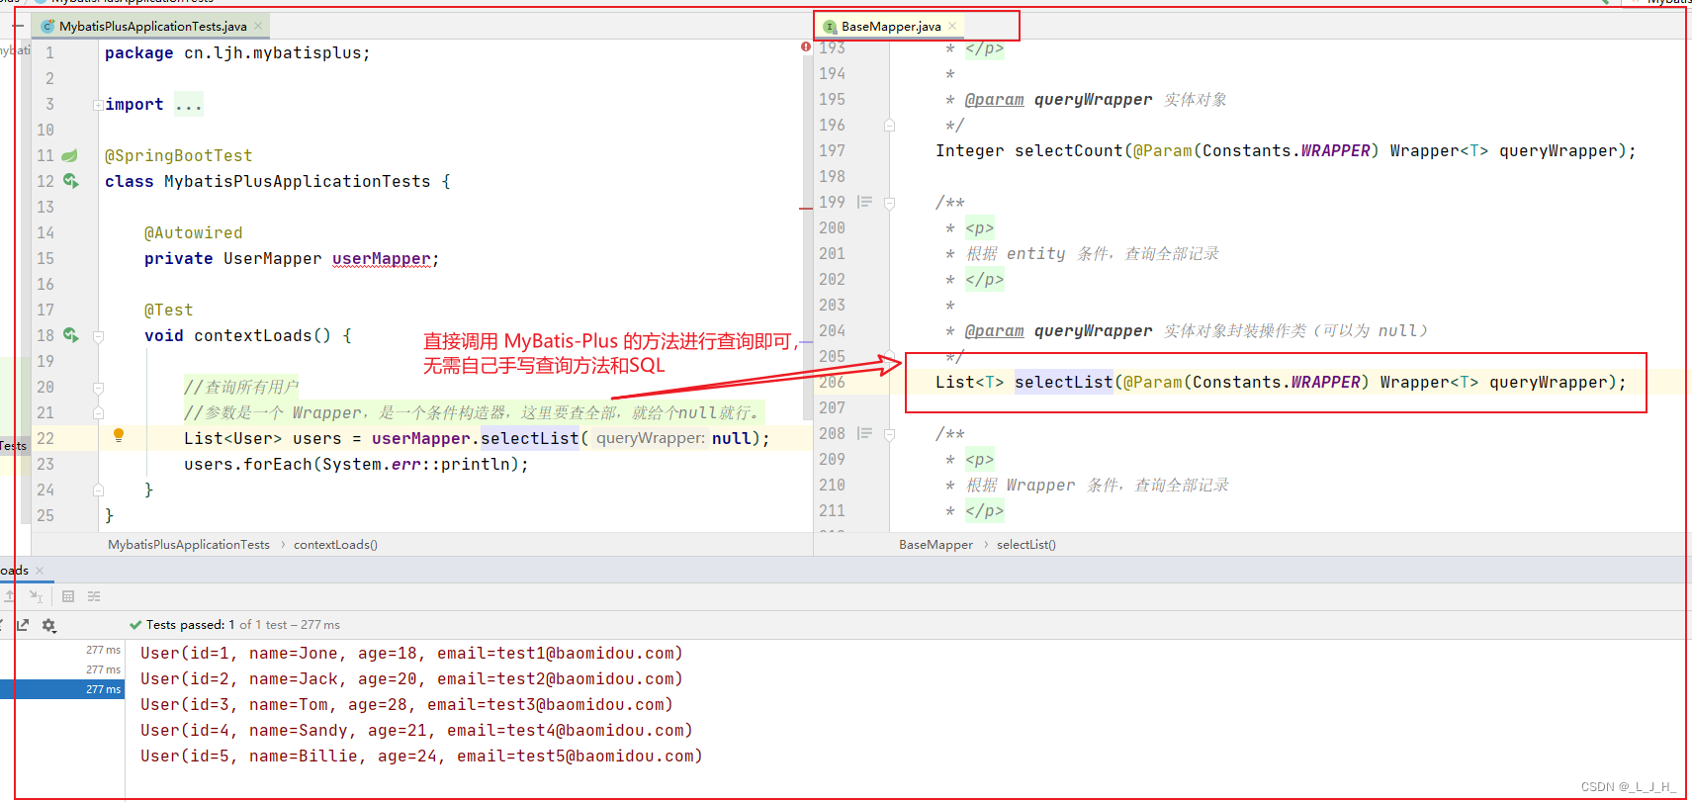Click console line 'User(id=3, name=Tom'

406,705
